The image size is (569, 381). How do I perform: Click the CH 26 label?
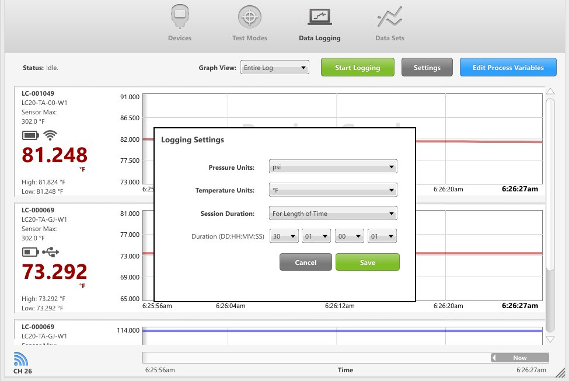23,371
